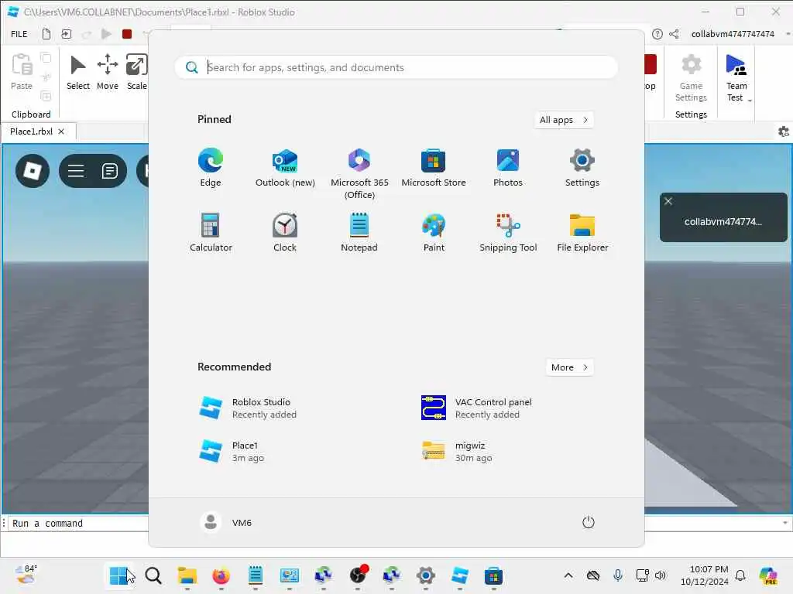Open Roblox Studio taskbar icon
793x594 pixels.
(460, 575)
